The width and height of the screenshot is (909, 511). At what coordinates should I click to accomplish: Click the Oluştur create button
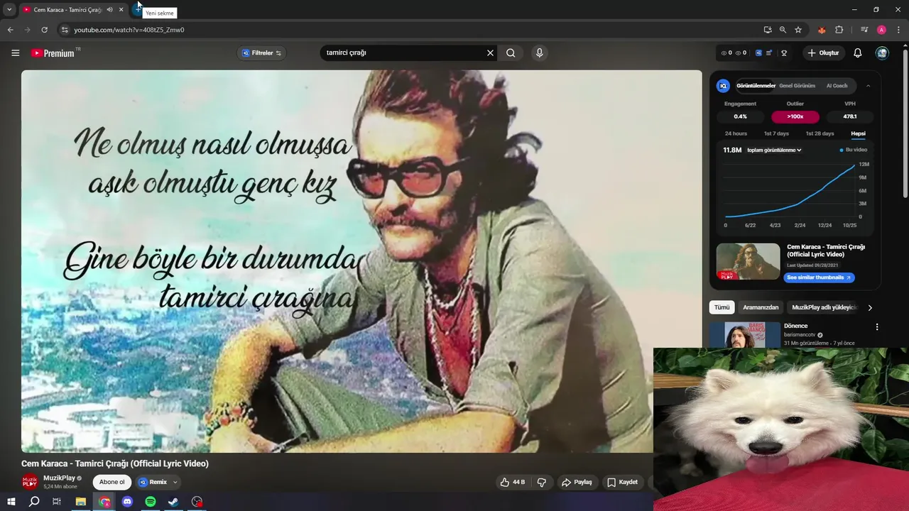coord(822,53)
